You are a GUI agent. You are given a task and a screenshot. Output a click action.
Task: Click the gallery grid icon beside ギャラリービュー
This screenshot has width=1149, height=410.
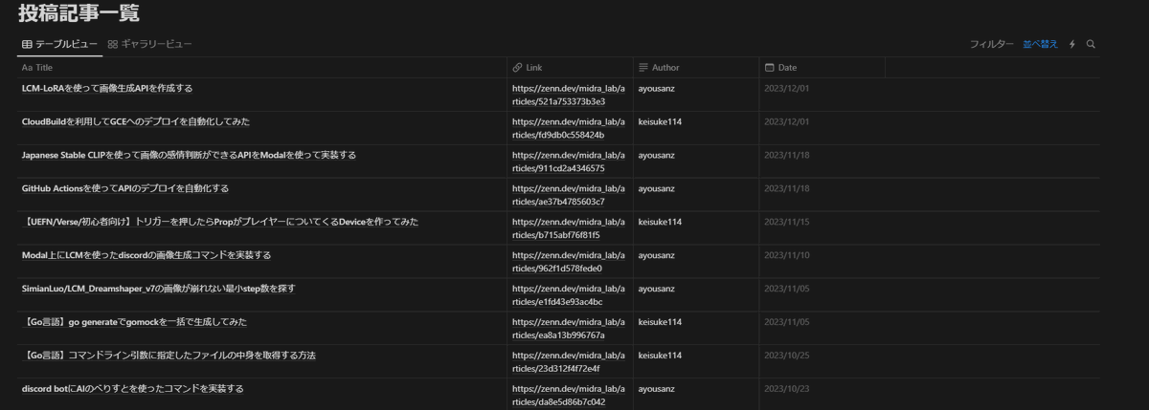[x=113, y=44]
